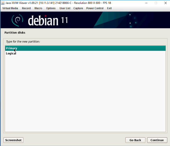Click the Java icon in title bar
Screen dimensions: 170x146
3,3
